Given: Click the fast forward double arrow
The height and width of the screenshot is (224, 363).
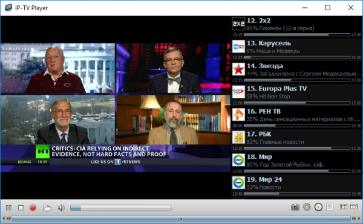Looking at the screenshot, I should [x=354, y=218].
